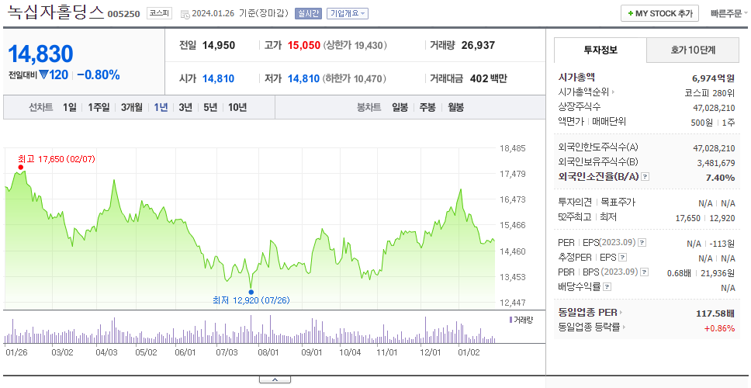Click the 시가총액 value 6,974억원
Screen dimensions: 751x388
(x=714, y=78)
